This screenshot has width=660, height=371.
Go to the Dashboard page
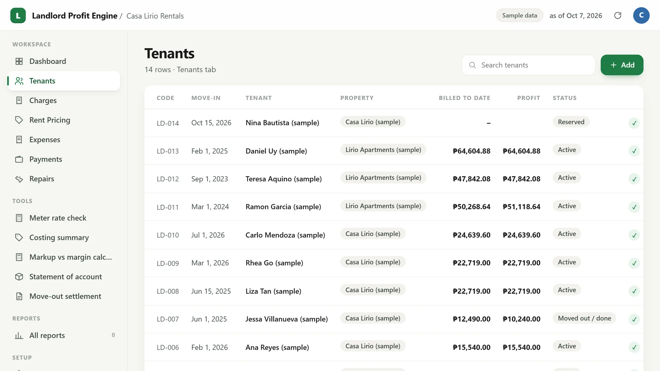[x=64, y=61]
